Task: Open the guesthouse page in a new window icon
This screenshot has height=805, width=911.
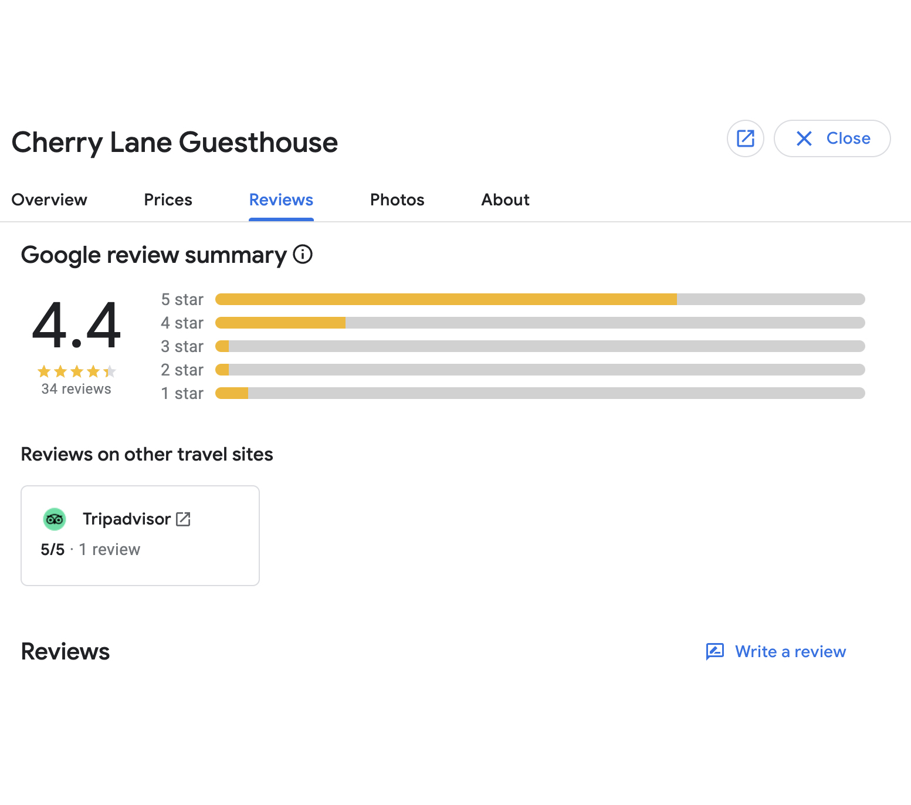Action: pos(745,138)
